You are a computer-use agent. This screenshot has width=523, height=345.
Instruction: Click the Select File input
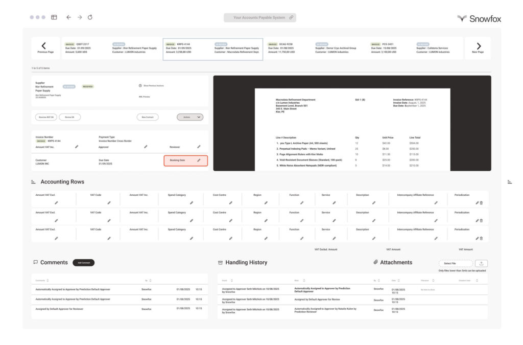coord(456,264)
